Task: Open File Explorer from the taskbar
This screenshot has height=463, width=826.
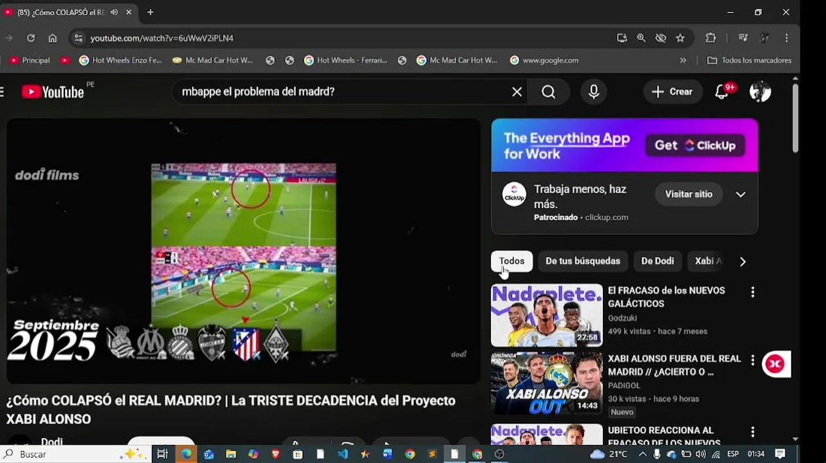Action: 231,454
